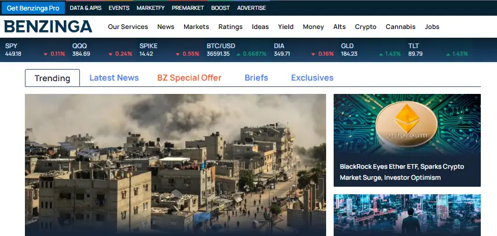Open the Markets menu
Image resolution: width=497 pixels, height=236 pixels.
tap(196, 27)
